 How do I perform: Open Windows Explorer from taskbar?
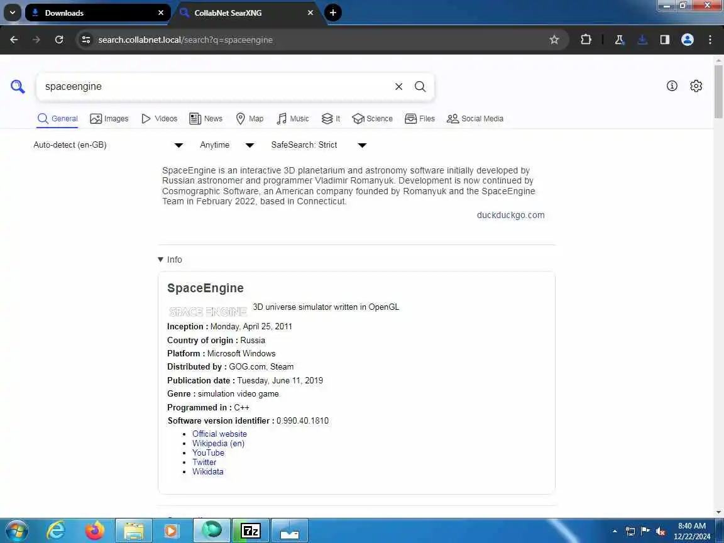pyautogui.click(x=133, y=530)
